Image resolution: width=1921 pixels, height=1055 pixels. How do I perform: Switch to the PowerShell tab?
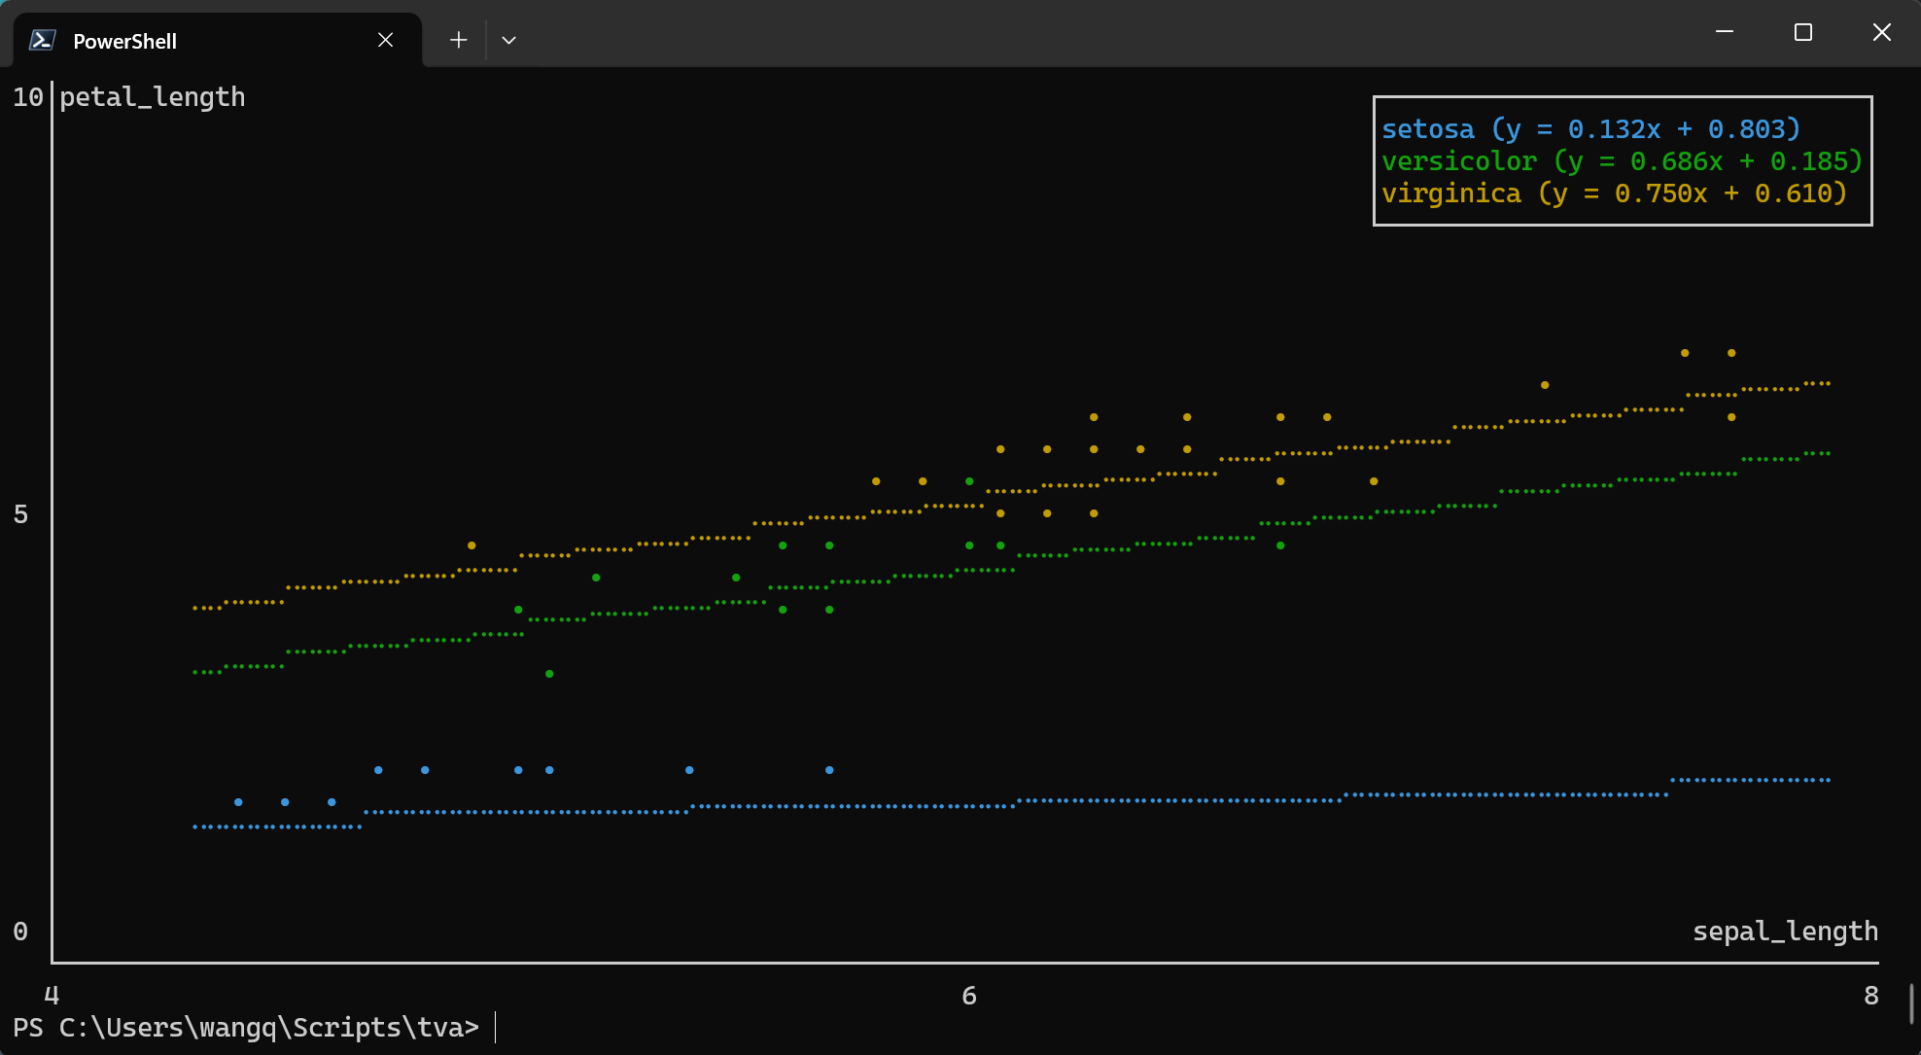click(124, 40)
